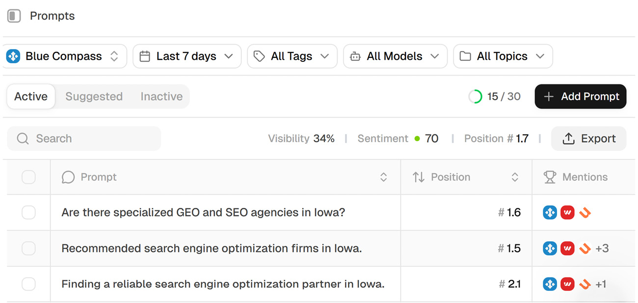Check the checkbox for the reliable SEO partner prompt
Screen dimensions: 638x303
coord(28,284)
